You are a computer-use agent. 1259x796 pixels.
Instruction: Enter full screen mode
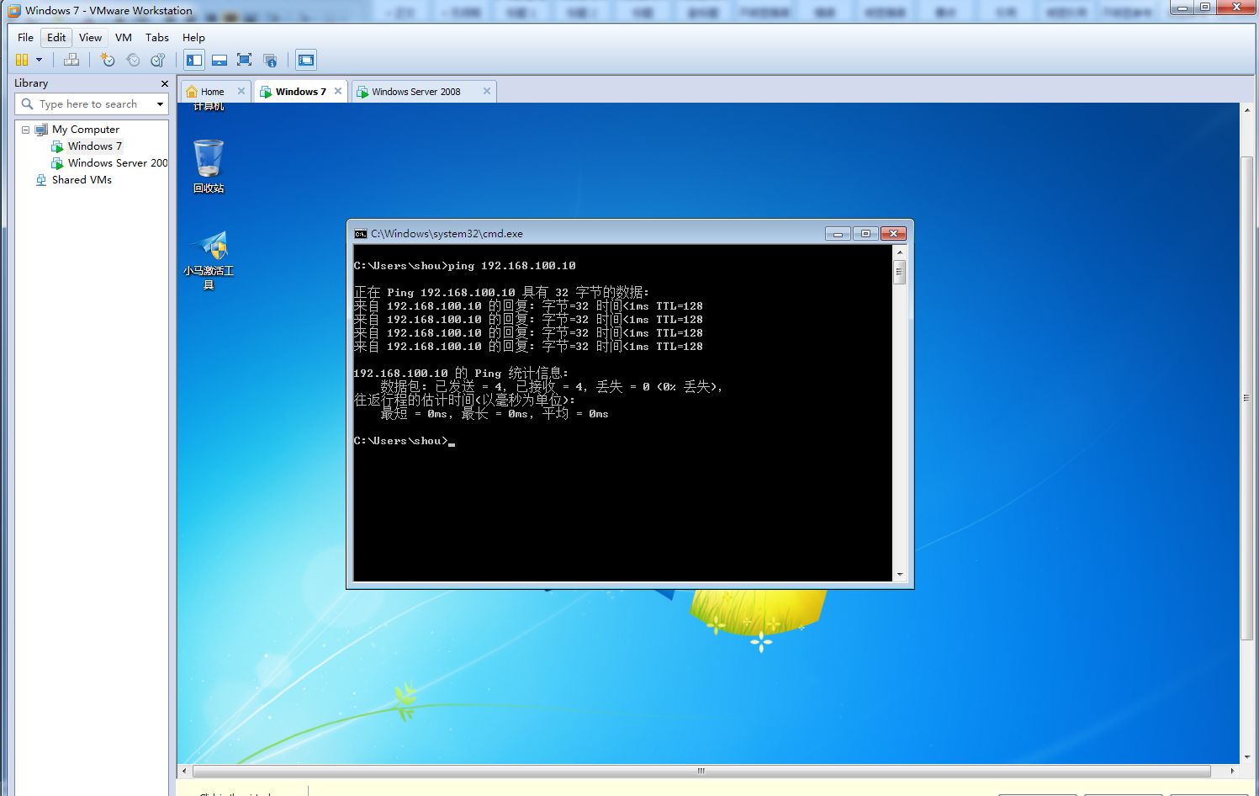244,60
